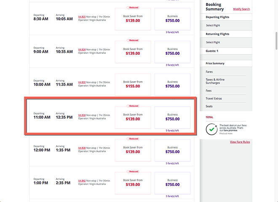Open View Fare Rules link
Screen dimensions: 278x202
click(240, 142)
